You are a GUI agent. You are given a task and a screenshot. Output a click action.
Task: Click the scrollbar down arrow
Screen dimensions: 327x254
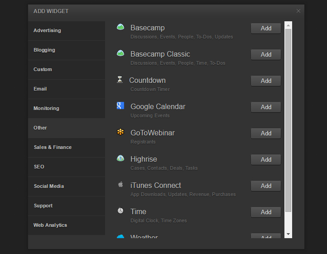[288, 234]
